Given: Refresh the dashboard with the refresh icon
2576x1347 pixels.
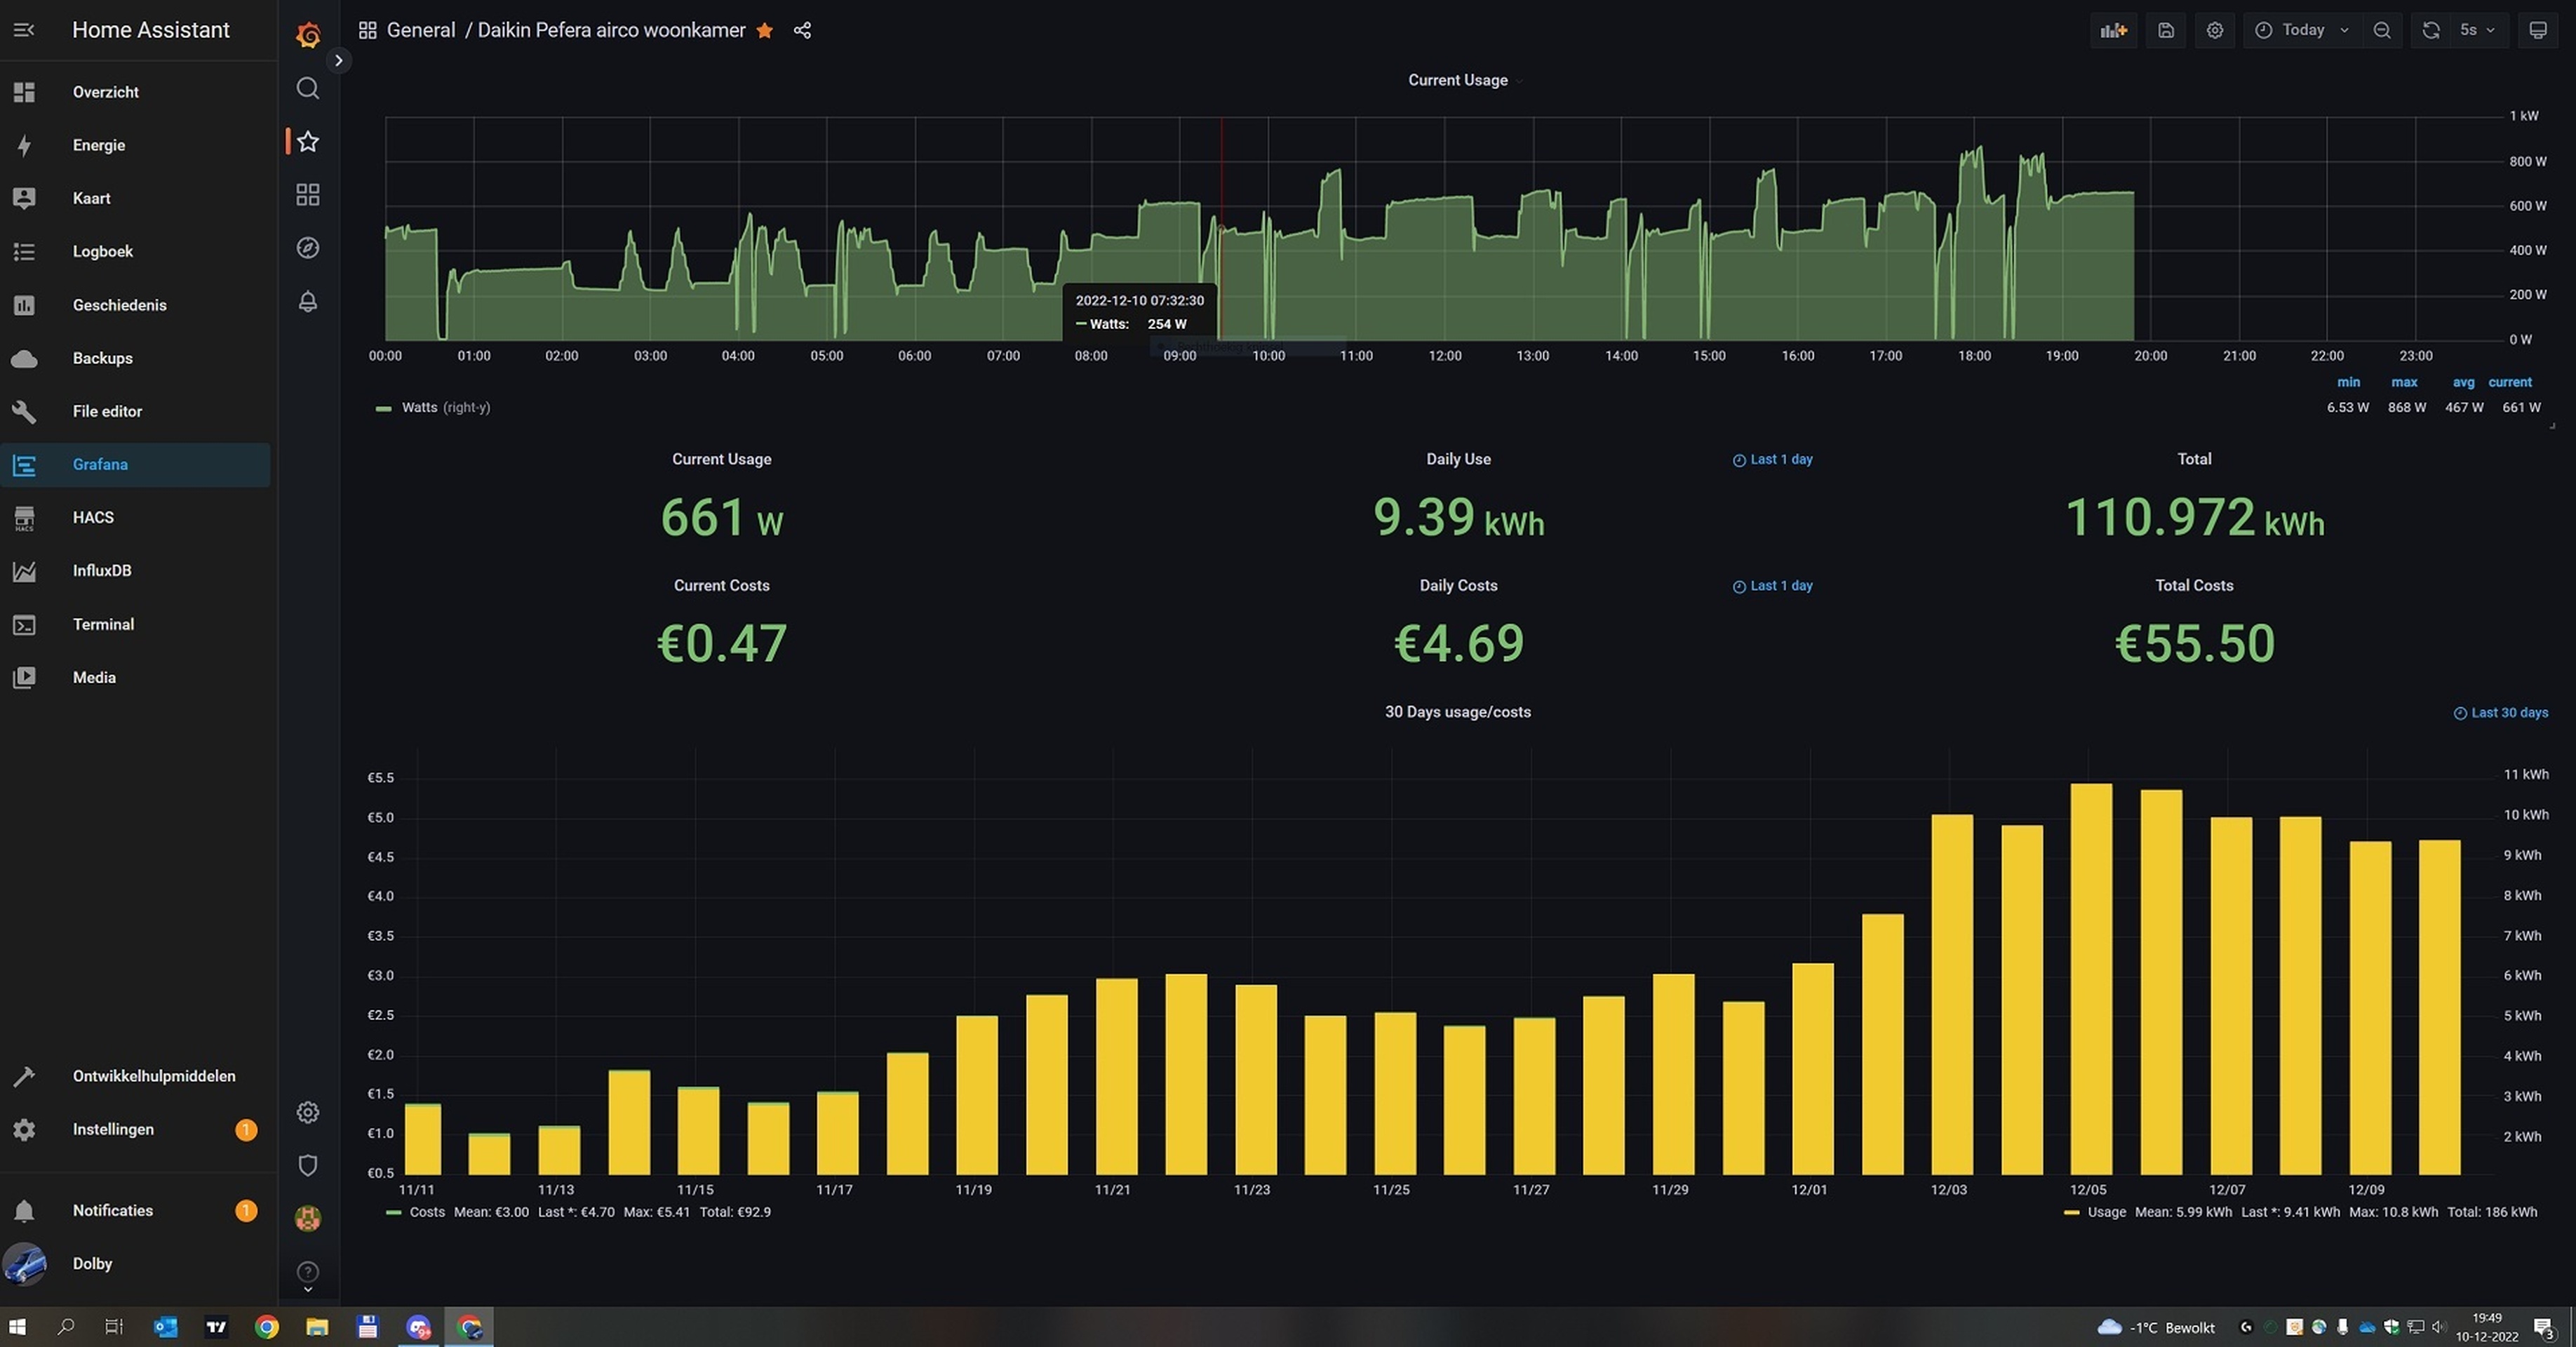Looking at the screenshot, I should click(x=2430, y=30).
